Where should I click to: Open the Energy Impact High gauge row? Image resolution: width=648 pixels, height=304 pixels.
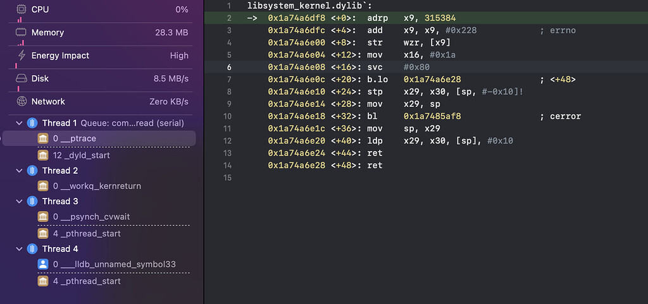pos(101,56)
